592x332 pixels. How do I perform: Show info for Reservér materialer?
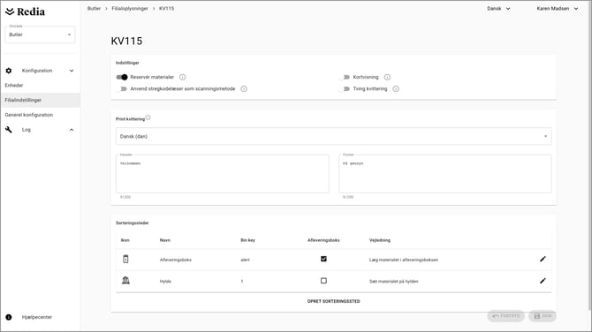click(x=183, y=78)
